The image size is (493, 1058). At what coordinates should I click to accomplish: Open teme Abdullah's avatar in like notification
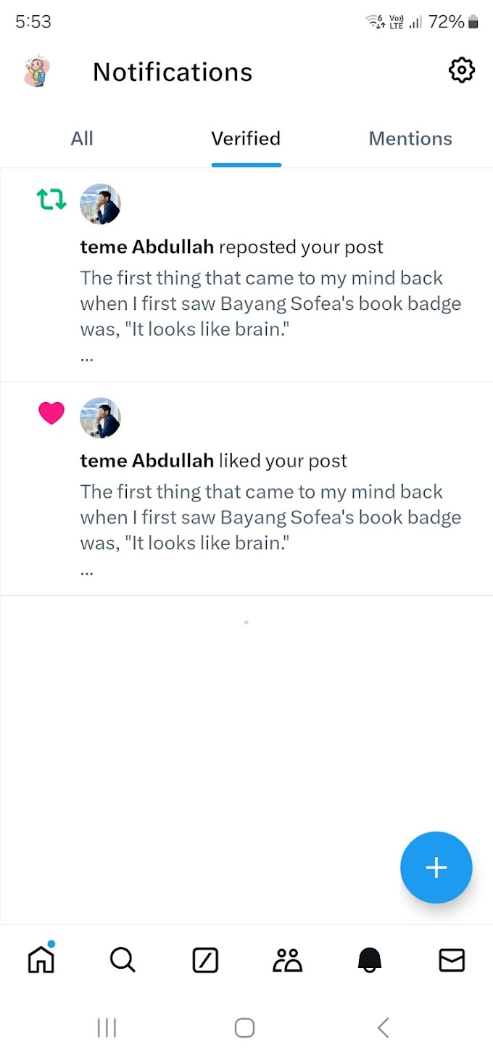[100, 418]
